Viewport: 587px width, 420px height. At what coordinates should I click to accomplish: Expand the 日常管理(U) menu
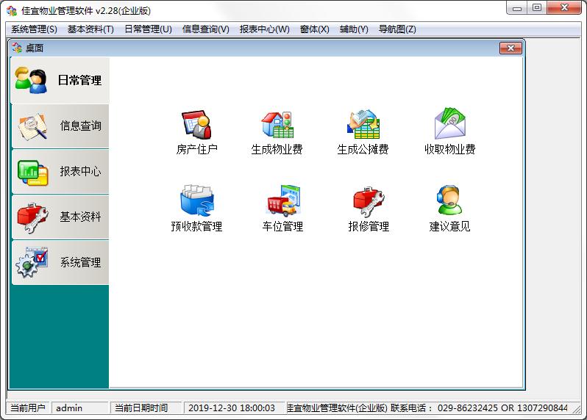tap(148, 29)
